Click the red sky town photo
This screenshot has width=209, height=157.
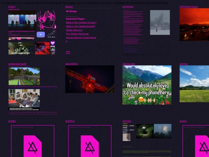coord(194,24)
